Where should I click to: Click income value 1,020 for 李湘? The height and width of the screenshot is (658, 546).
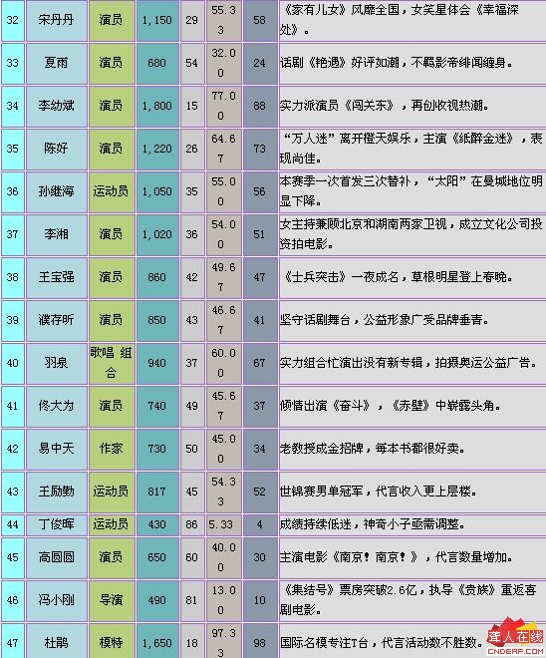pos(156,234)
